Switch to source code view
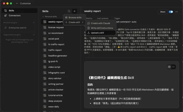 coord(174,67)
